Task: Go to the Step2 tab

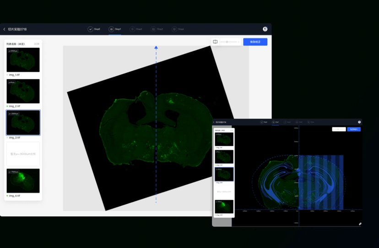Action: [136, 29]
